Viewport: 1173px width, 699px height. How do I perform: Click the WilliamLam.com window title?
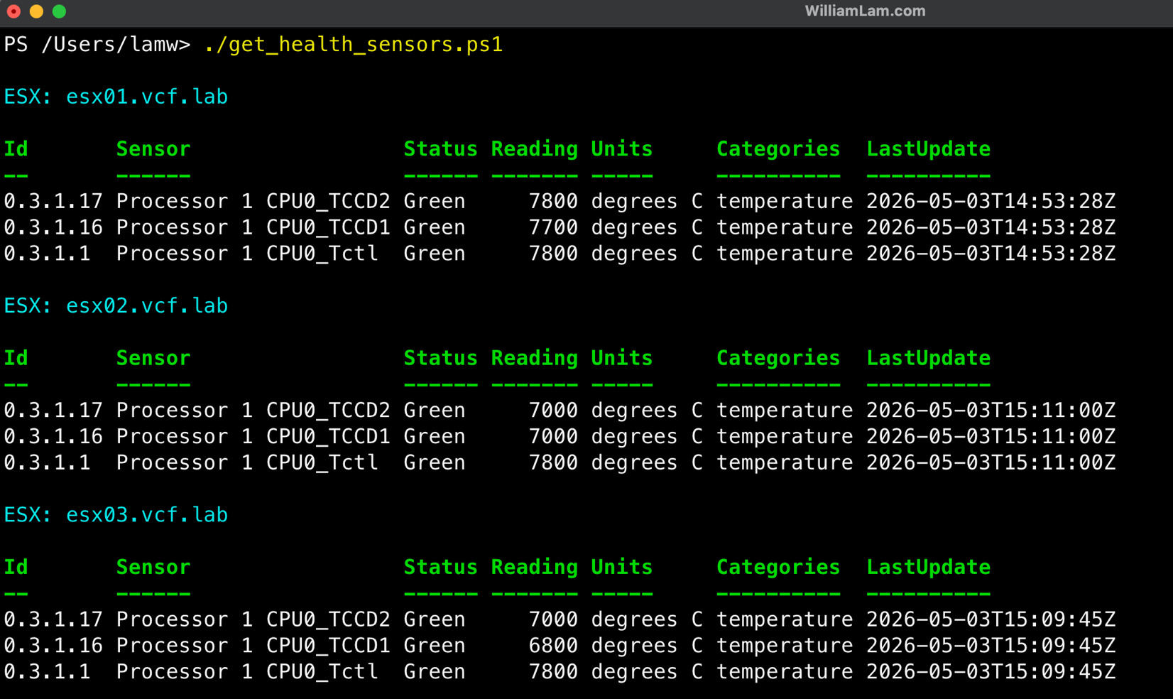coord(865,11)
